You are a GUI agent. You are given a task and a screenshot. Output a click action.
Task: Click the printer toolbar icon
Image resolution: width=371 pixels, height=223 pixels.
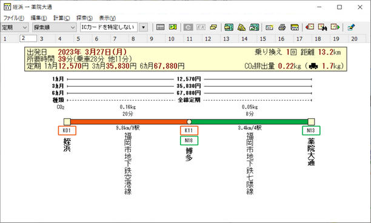(282, 27)
